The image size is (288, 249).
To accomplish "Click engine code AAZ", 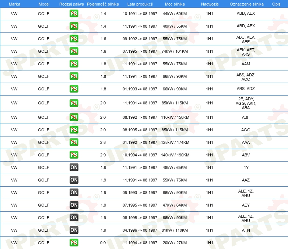I will pos(246,180).
